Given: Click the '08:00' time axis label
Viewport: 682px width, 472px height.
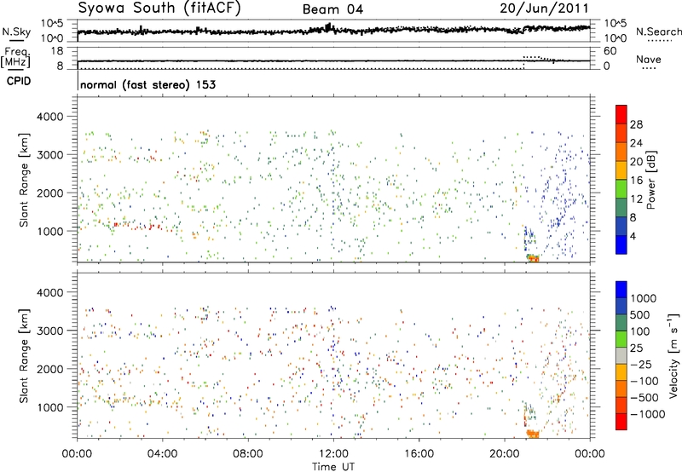Looking at the screenshot, I should click(x=248, y=454).
